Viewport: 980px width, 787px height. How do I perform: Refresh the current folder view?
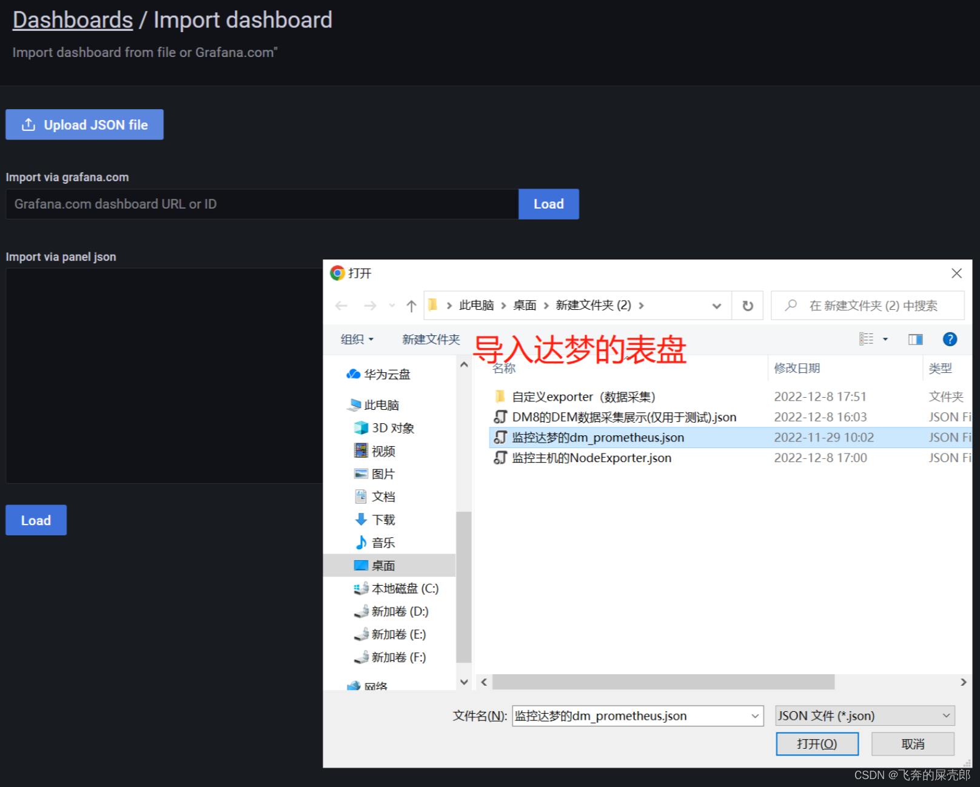[748, 306]
